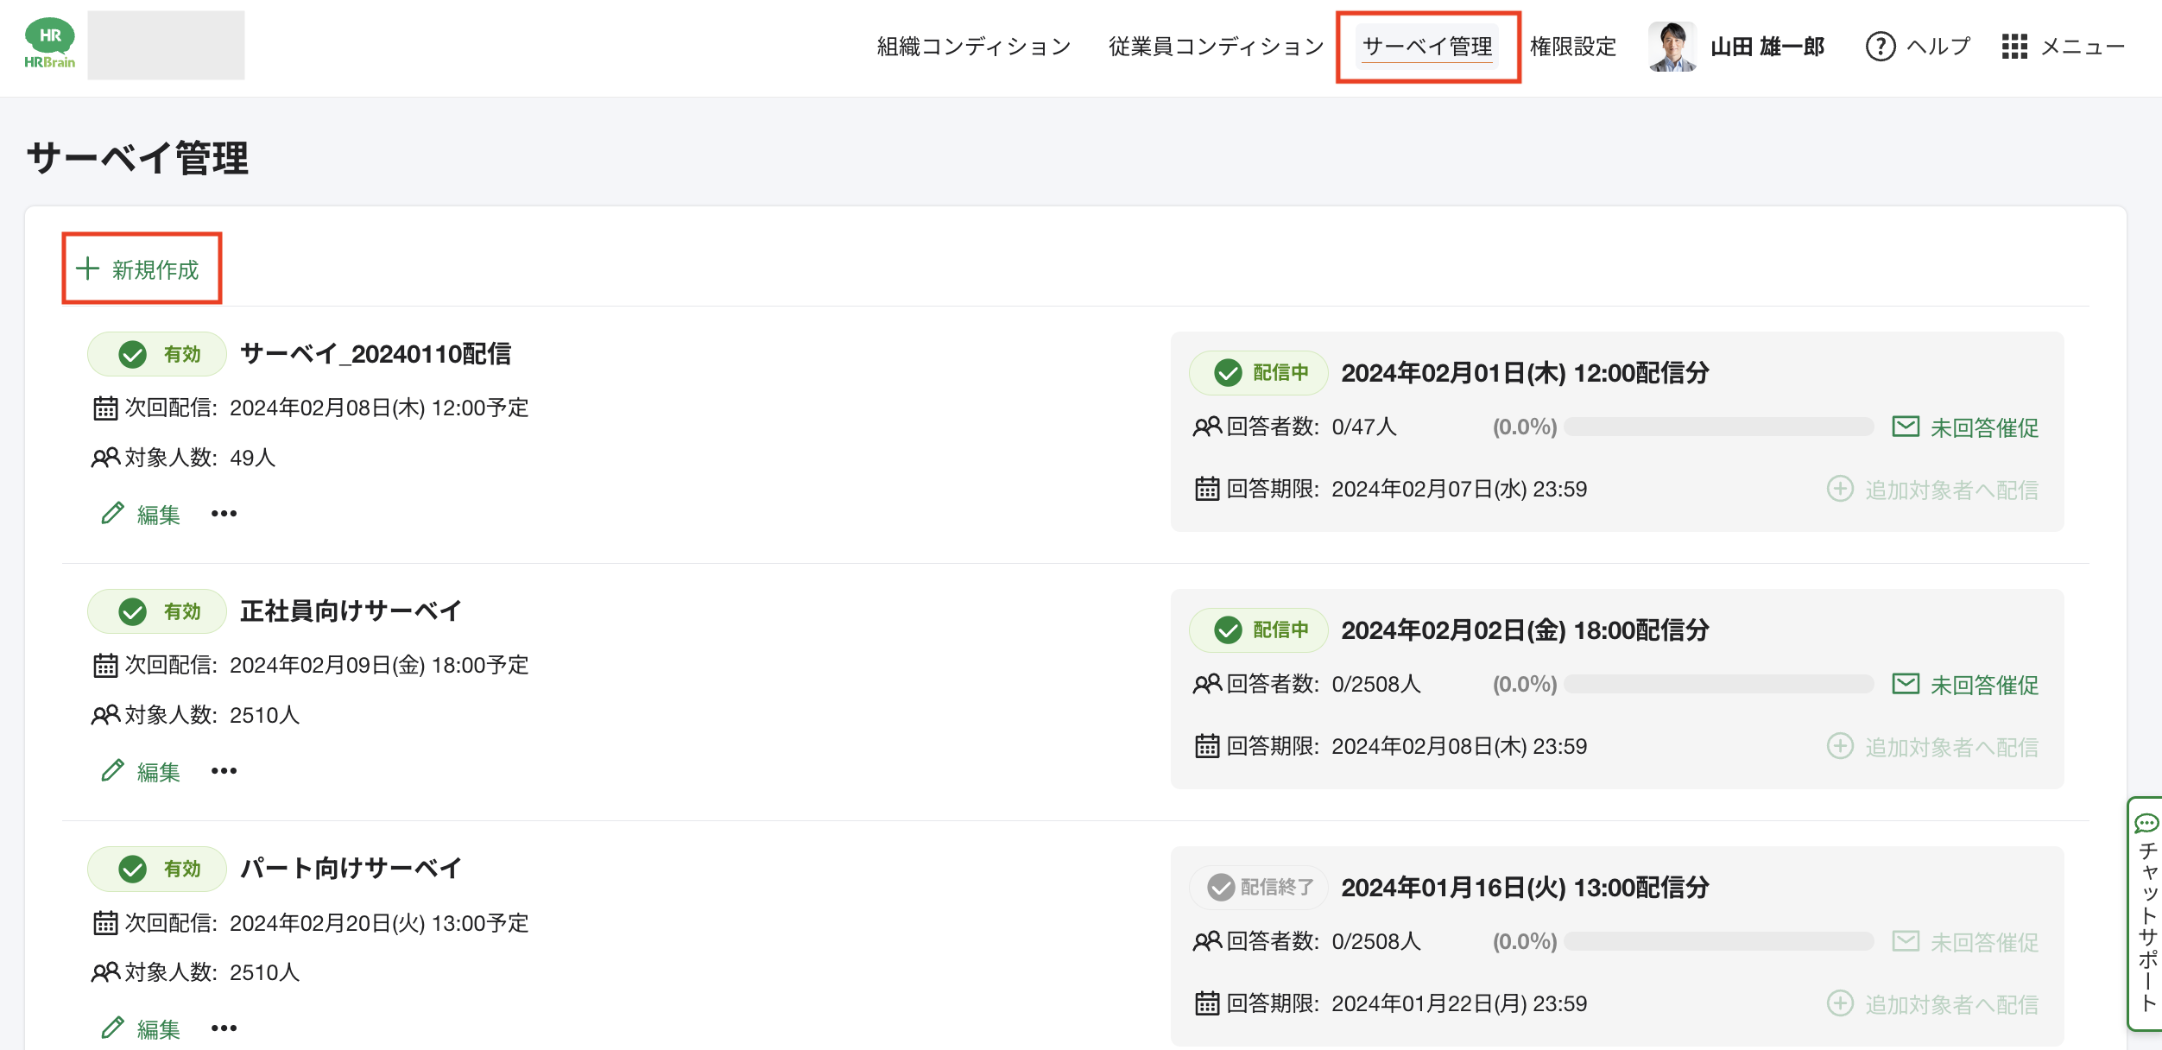The width and height of the screenshot is (2162, 1050).
Task: Open 権限設定 tab
Action: (1573, 47)
